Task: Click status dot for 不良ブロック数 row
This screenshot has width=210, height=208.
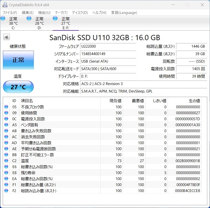Action: pyautogui.click(x=6, y=107)
